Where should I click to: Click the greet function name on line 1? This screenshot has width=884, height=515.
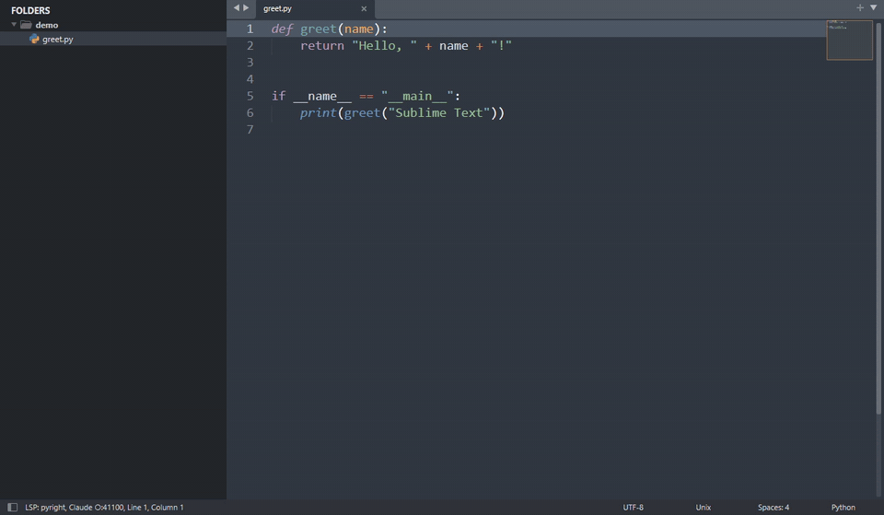319,29
